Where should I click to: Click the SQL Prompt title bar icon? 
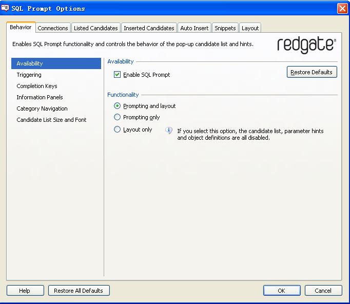(5, 8)
